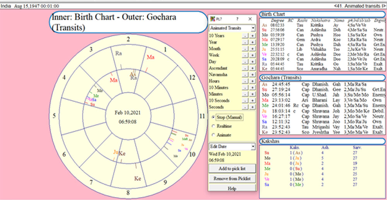Step back Ascendant with the minus button

[245, 68]
